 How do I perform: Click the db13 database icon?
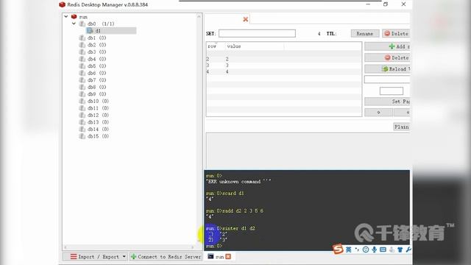82,122
